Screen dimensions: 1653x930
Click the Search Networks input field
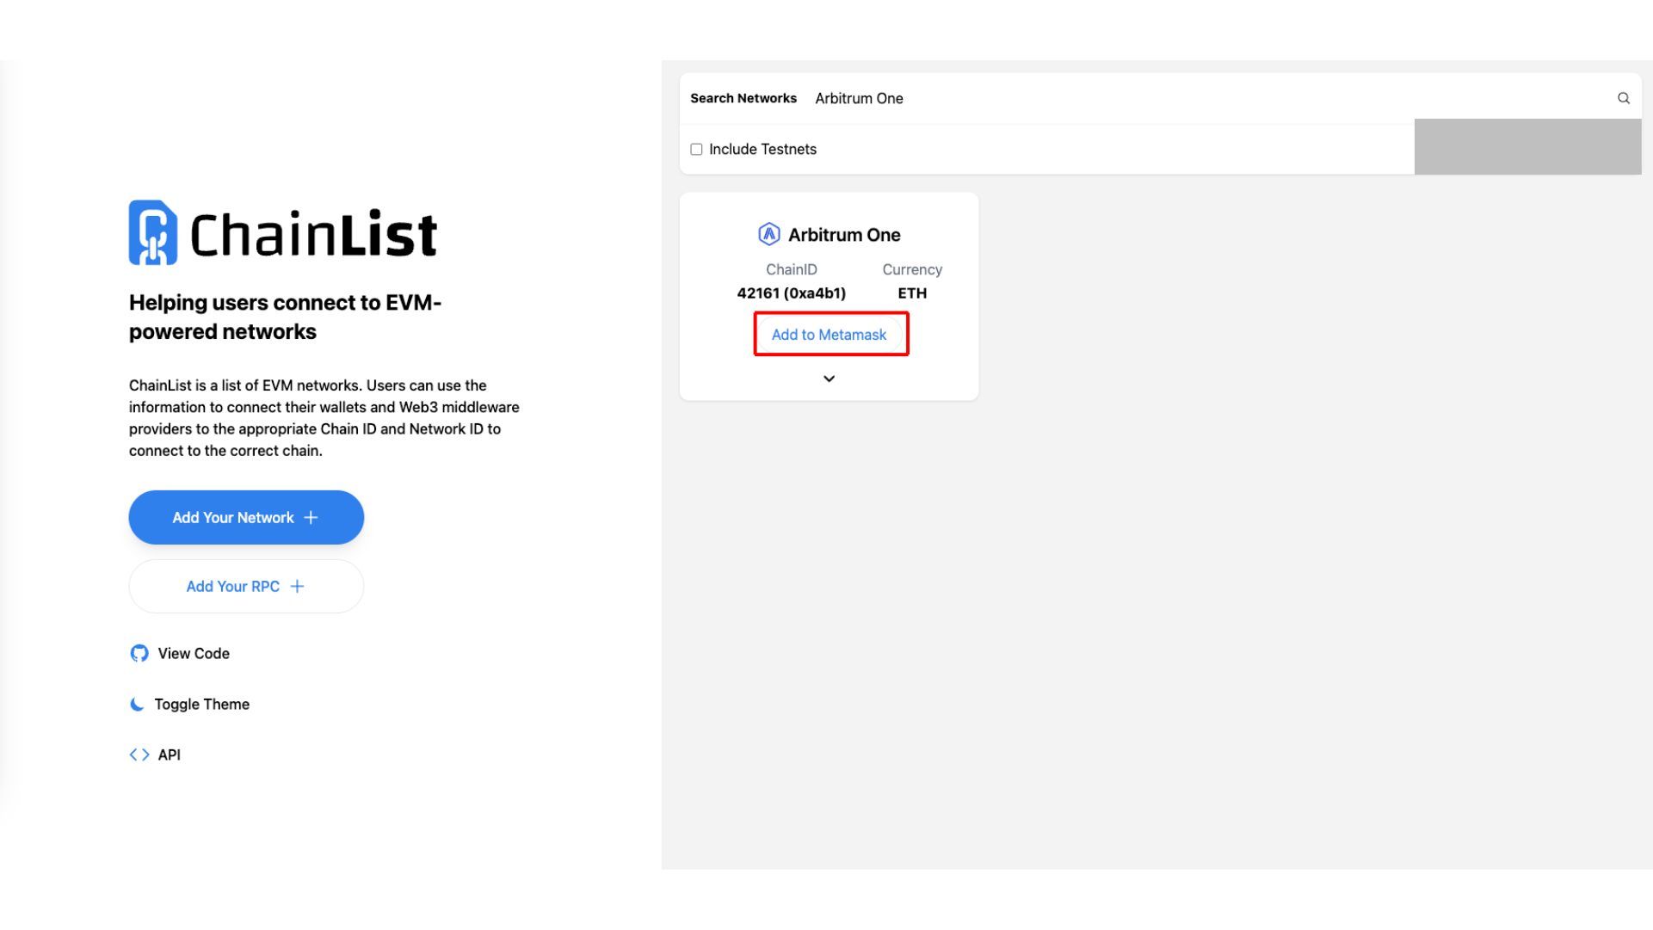[1209, 99]
